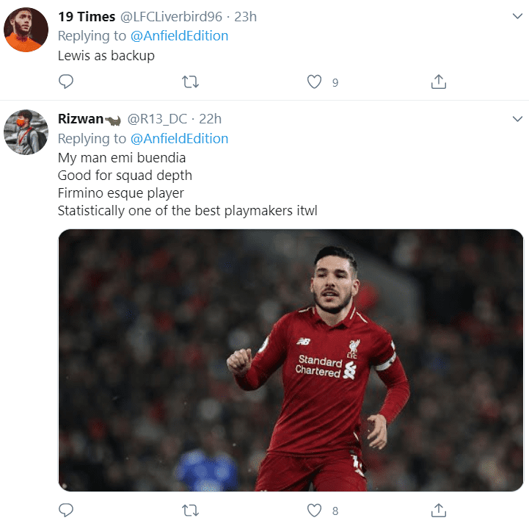Reply to the 19 Times tweet
This screenshot has height=526, width=529.
pyautogui.click(x=66, y=82)
